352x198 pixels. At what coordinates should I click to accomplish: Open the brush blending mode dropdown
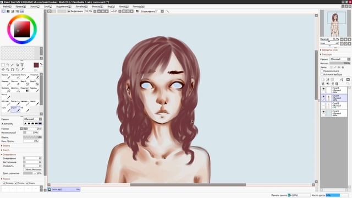click(32, 119)
